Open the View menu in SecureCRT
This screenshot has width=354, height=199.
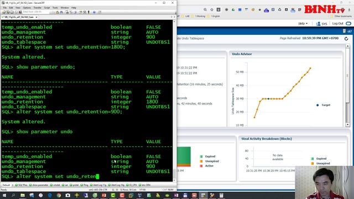click(x=18, y=8)
